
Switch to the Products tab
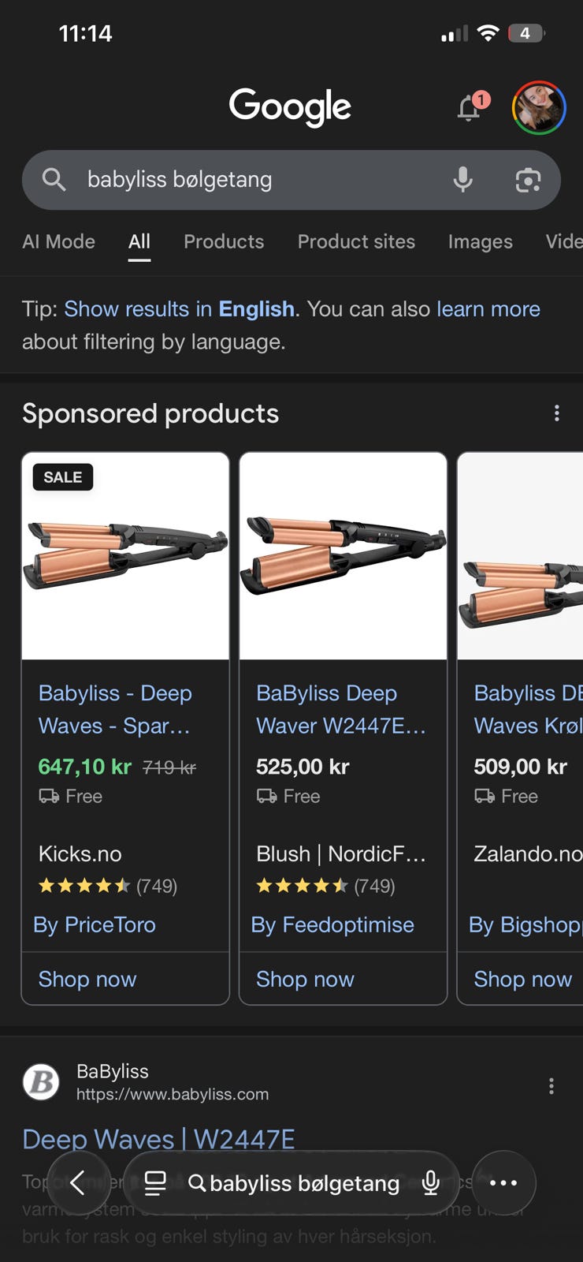[224, 241]
